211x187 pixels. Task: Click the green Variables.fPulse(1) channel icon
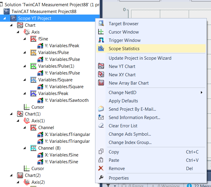point(33,66)
